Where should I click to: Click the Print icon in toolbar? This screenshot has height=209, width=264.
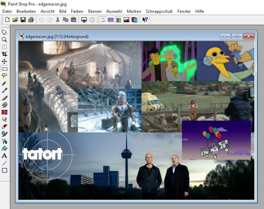[31, 20]
